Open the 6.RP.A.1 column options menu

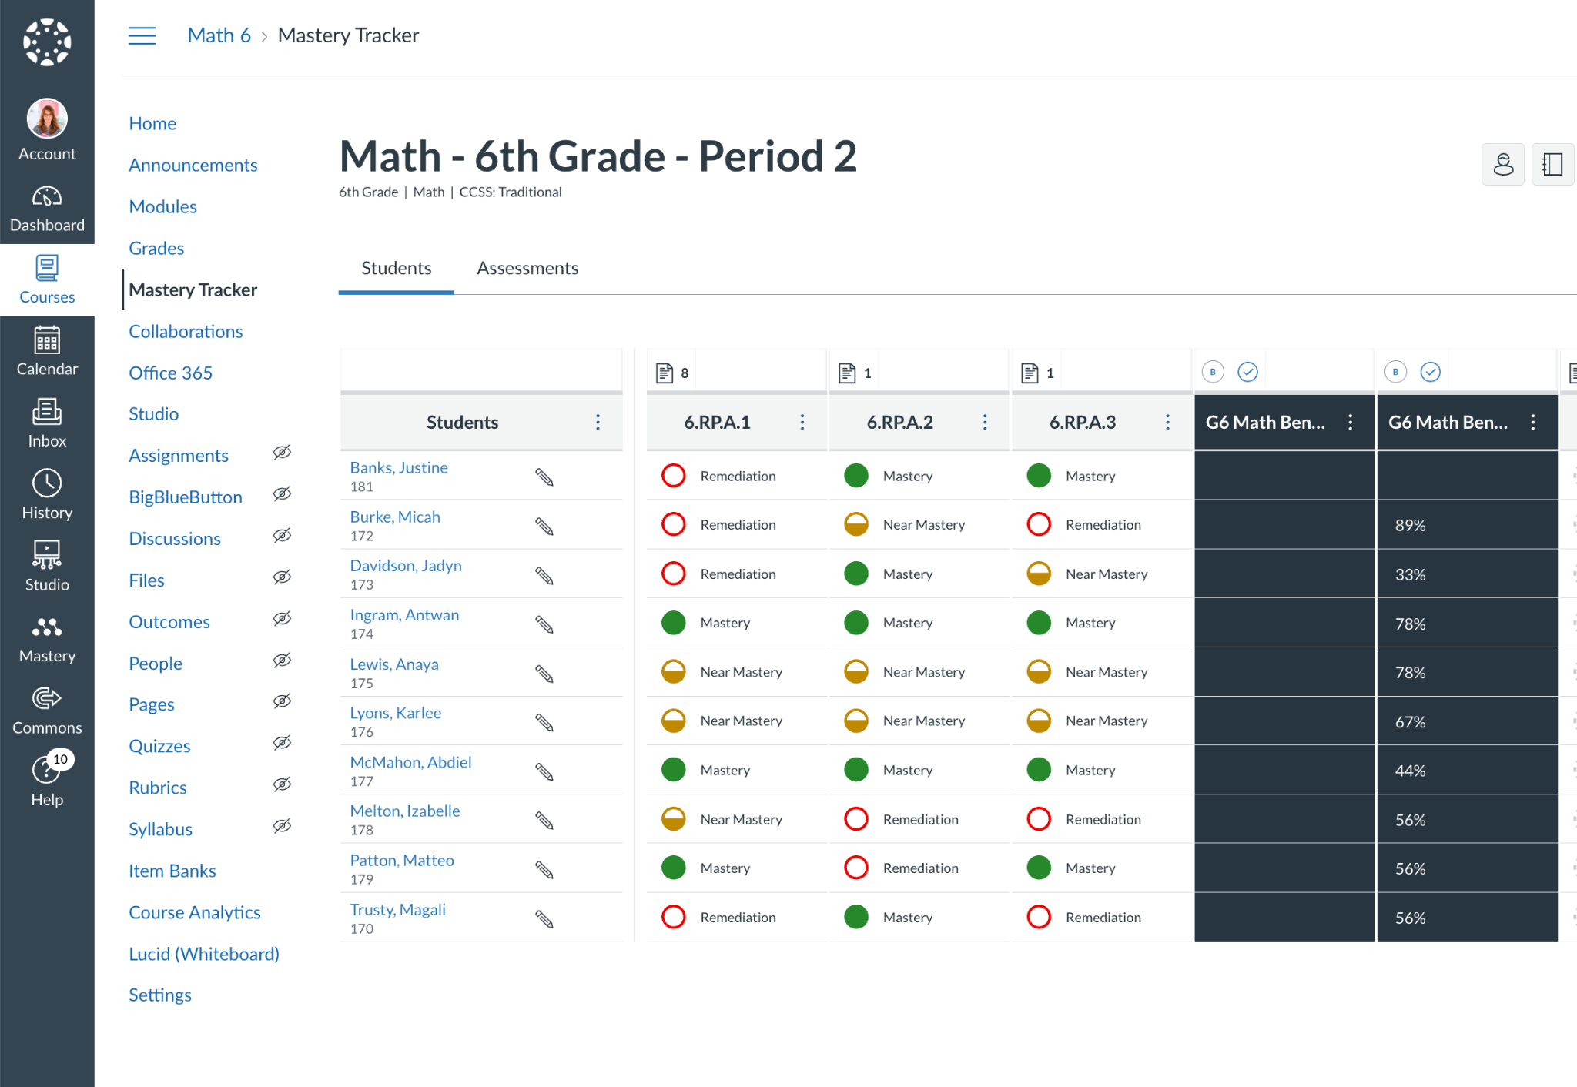(802, 422)
